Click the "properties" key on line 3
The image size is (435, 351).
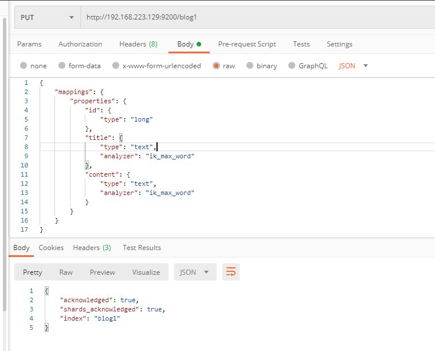coord(92,101)
